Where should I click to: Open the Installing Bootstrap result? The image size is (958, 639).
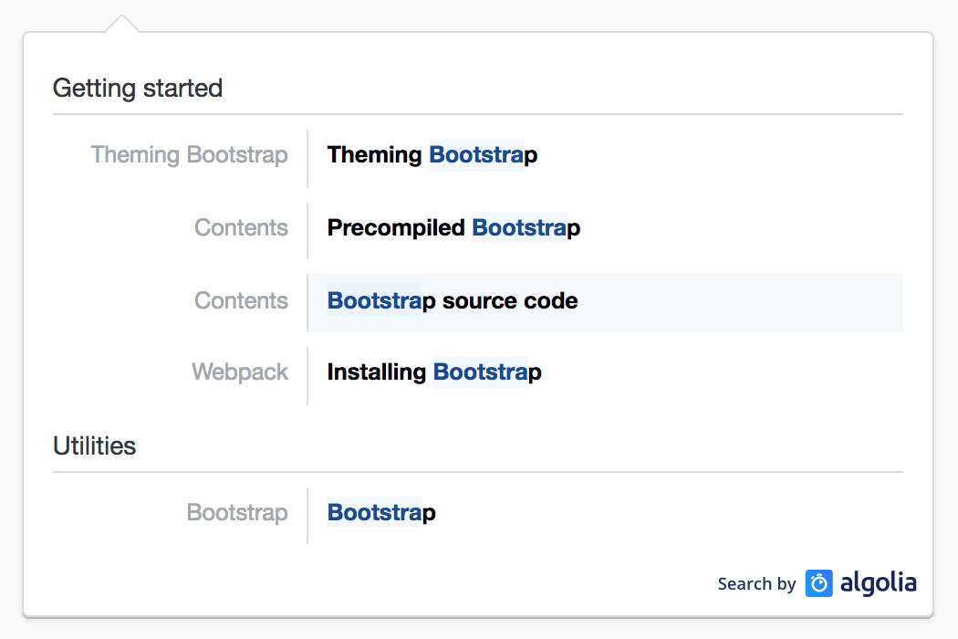pyautogui.click(x=434, y=372)
